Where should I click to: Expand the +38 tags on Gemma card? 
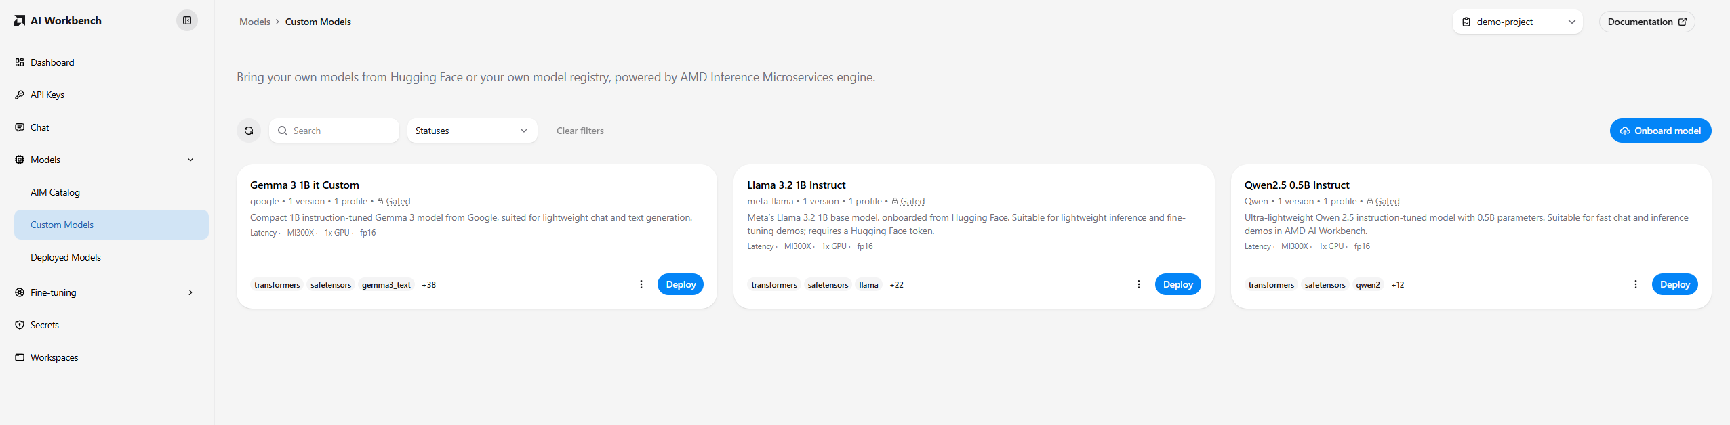coord(429,285)
